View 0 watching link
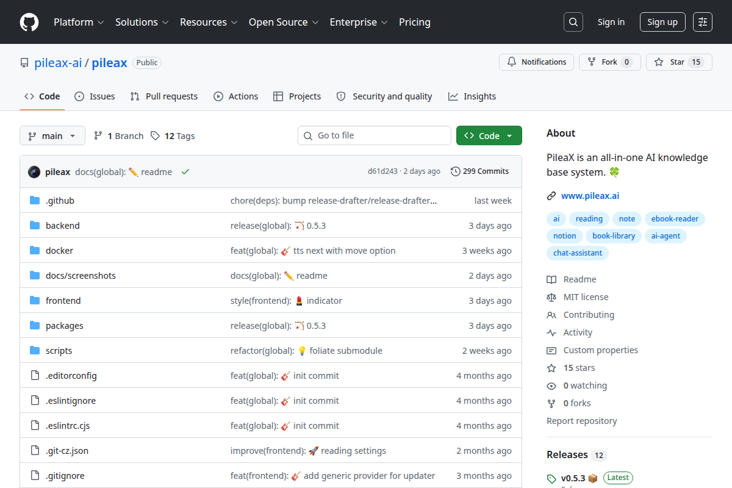Image resolution: width=732 pixels, height=488 pixels. pos(576,386)
